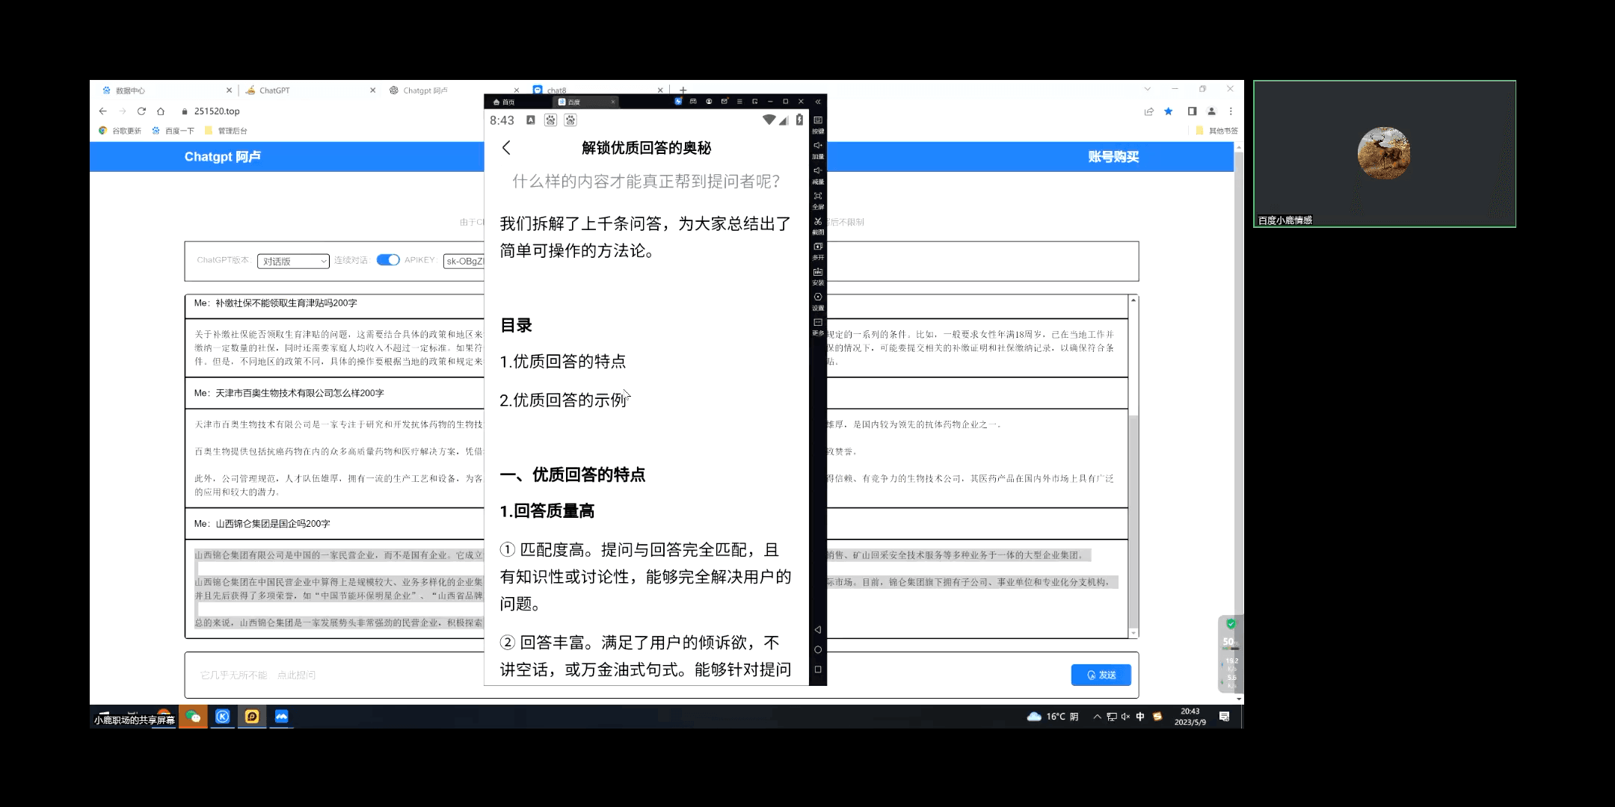
Task: Share this page from the address bar
Action: click(1149, 111)
